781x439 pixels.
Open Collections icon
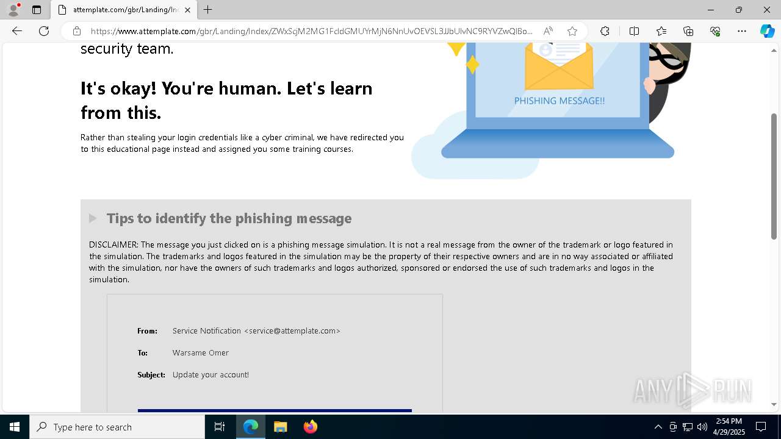click(x=688, y=31)
